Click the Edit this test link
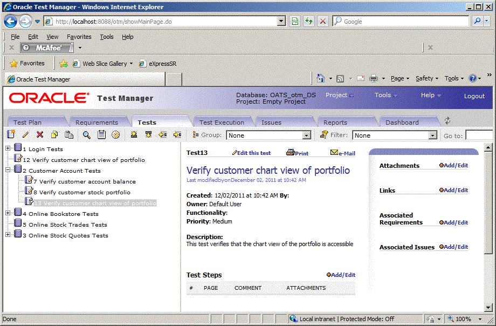The width and height of the screenshot is (496, 326). click(251, 153)
